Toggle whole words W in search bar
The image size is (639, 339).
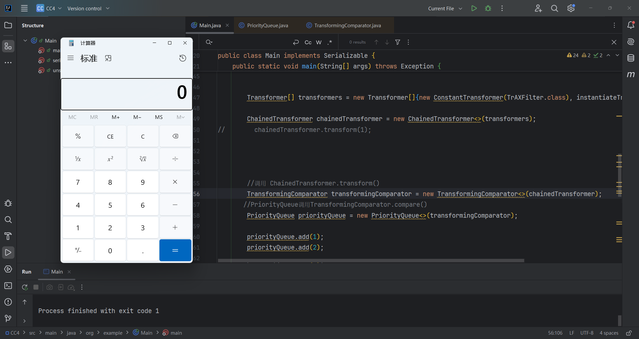coord(319,42)
